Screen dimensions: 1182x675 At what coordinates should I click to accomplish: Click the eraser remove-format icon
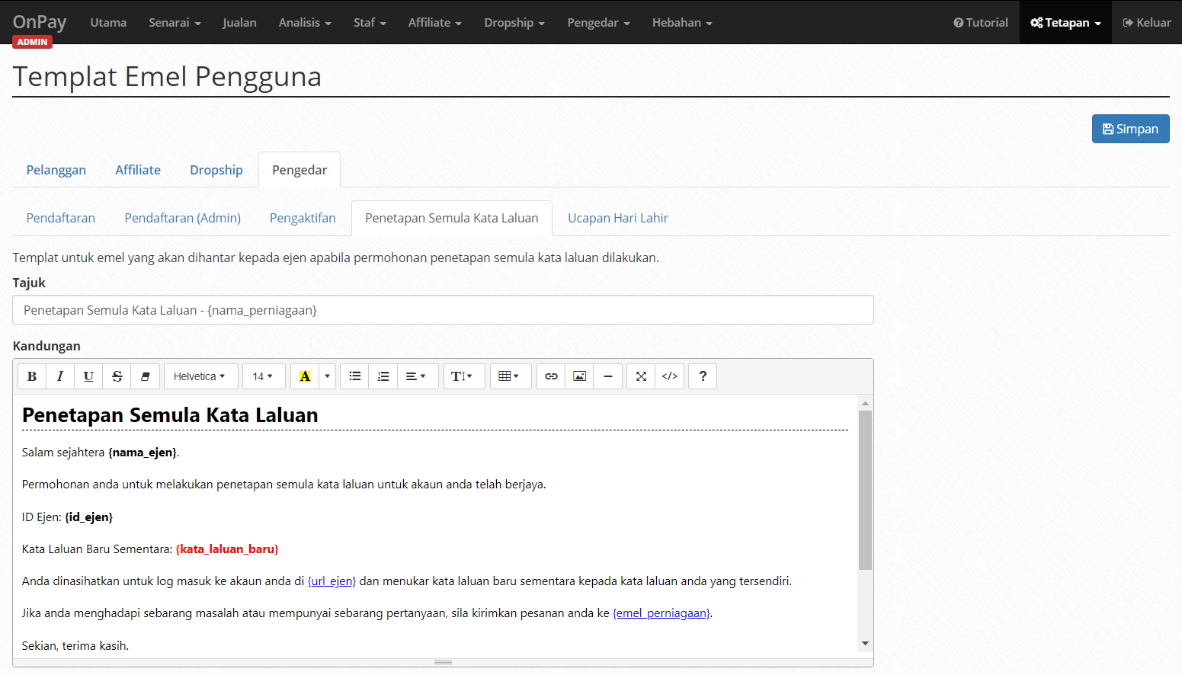[x=145, y=376]
